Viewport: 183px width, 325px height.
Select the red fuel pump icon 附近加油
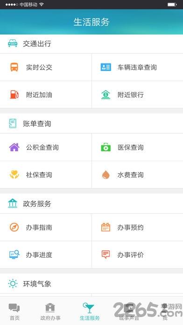(x=14, y=94)
